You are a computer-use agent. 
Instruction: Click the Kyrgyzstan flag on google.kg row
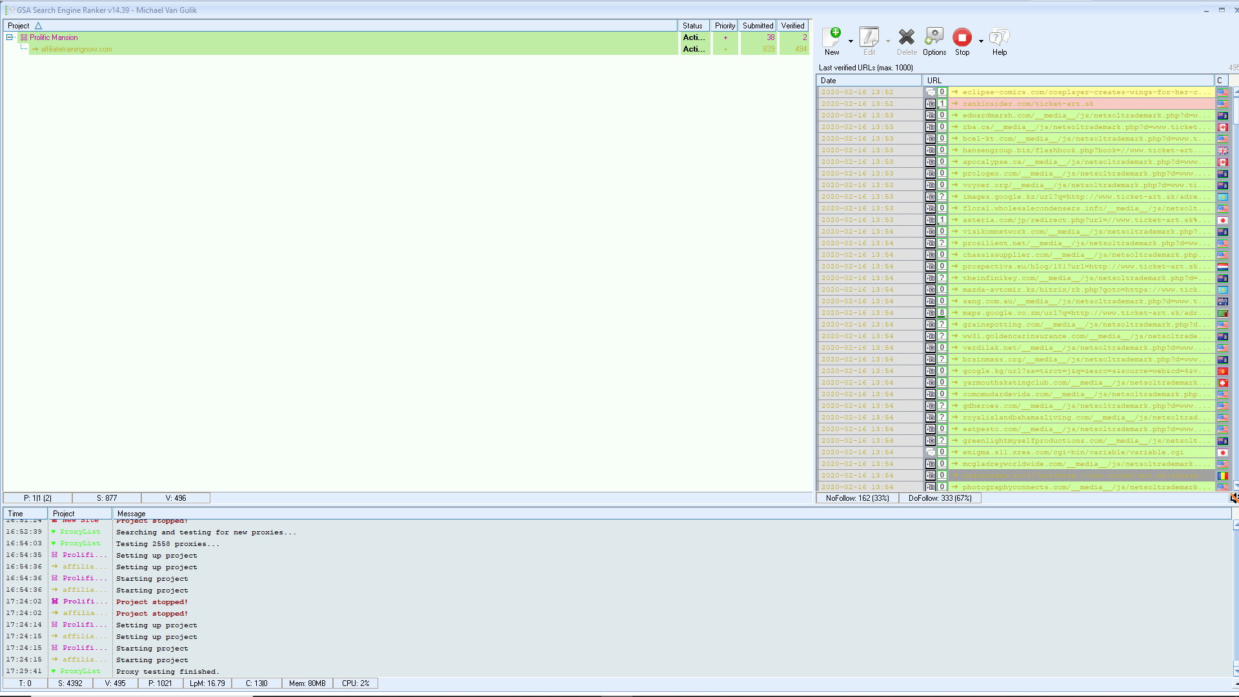tap(1223, 371)
